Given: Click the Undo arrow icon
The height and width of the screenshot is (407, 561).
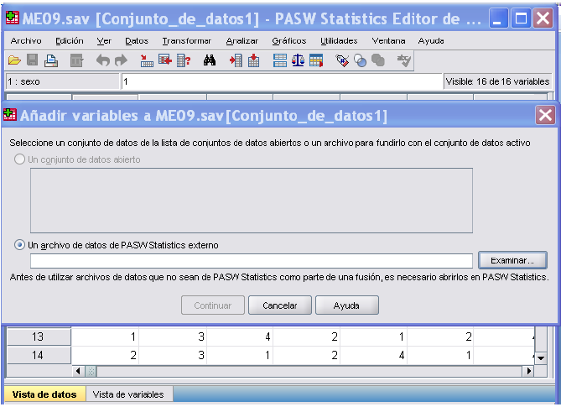Looking at the screenshot, I should click(102, 60).
